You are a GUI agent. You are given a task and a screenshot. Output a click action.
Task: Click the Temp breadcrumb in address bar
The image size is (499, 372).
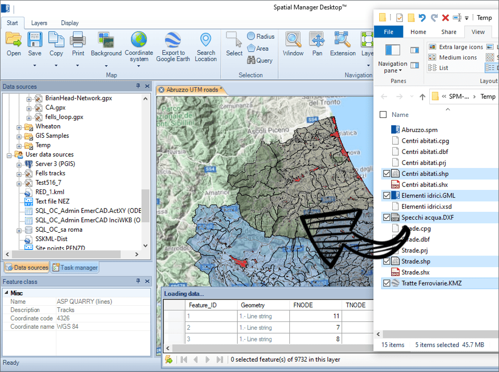tap(488, 97)
